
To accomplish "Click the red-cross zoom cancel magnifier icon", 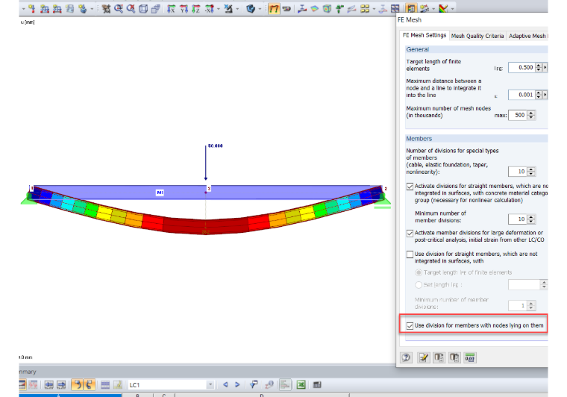I will 131,8.
